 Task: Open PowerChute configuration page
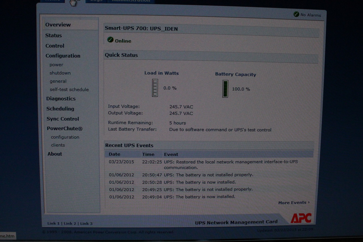(x=65, y=137)
